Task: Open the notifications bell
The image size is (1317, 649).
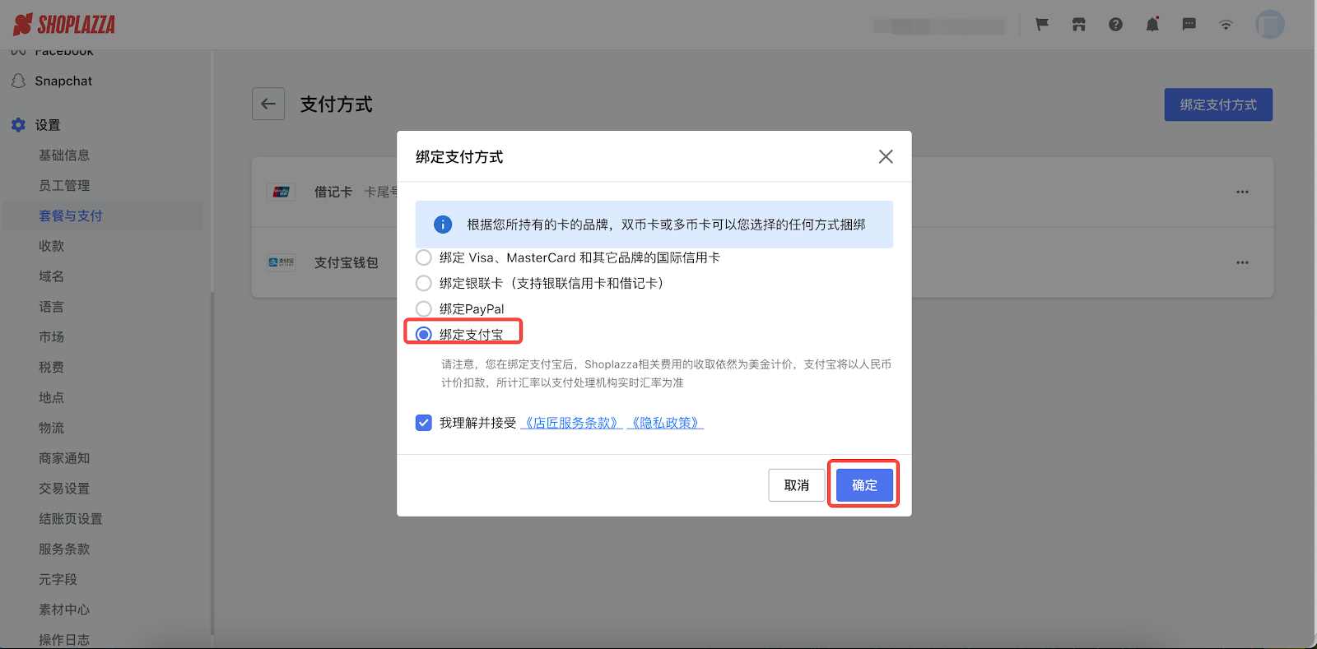Action: pyautogui.click(x=1152, y=25)
